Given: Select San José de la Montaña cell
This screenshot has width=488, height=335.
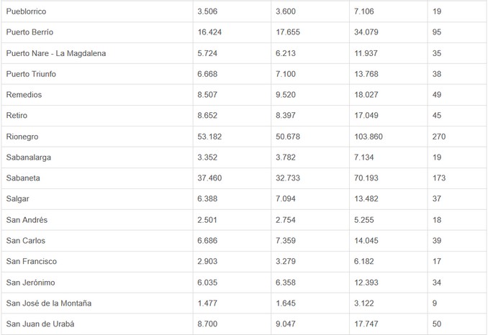Looking at the screenshot, I should (x=48, y=303).
